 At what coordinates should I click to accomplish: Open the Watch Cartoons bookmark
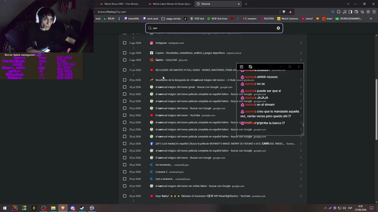(x=288, y=19)
